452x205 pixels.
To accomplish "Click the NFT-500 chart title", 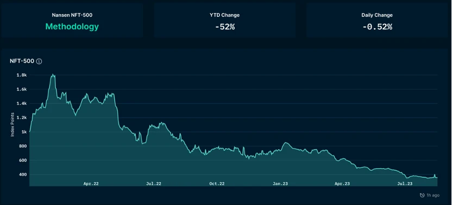I will click(x=22, y=61).
